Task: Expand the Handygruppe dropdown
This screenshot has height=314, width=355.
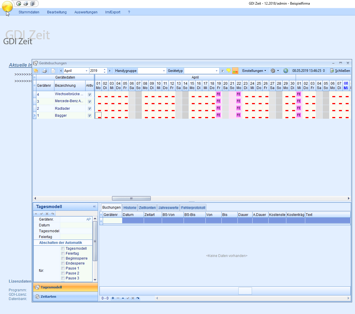Action: 164,71
